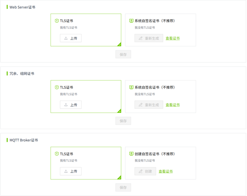Image resolution: width=247 pixels, height=196 pixels.
Task: Click shield icon in MQTT Broker TLS card
Action: click(57, 154)
